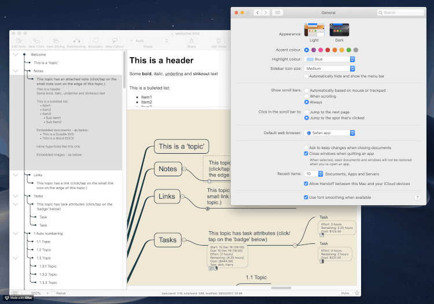Select the red accent colour
434x304 pixels.
(x=328, y=50)
